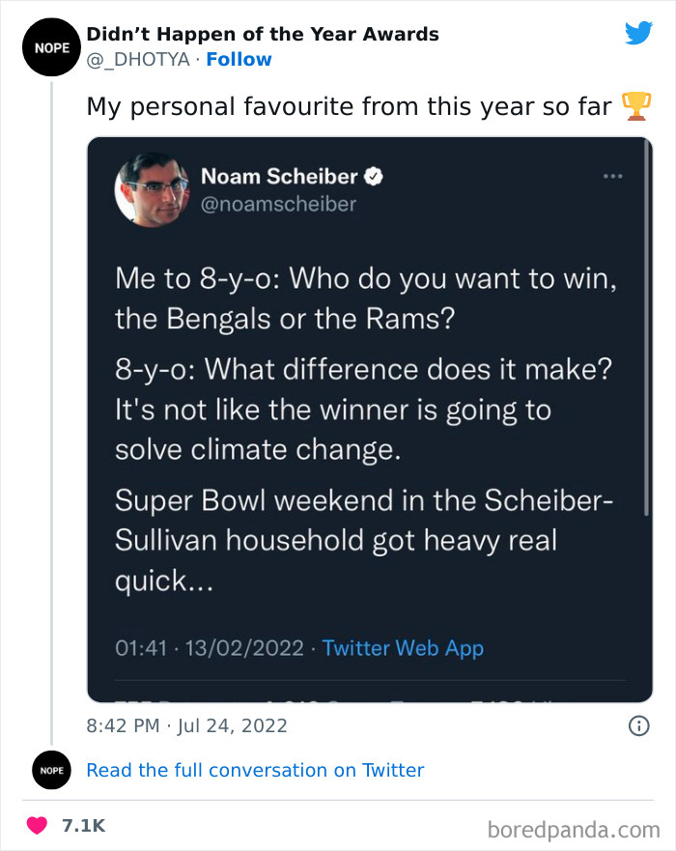This screenshot has height=851, width=676.
Task: Click Read the full conversation on Twitter
Action: [255, 770]
